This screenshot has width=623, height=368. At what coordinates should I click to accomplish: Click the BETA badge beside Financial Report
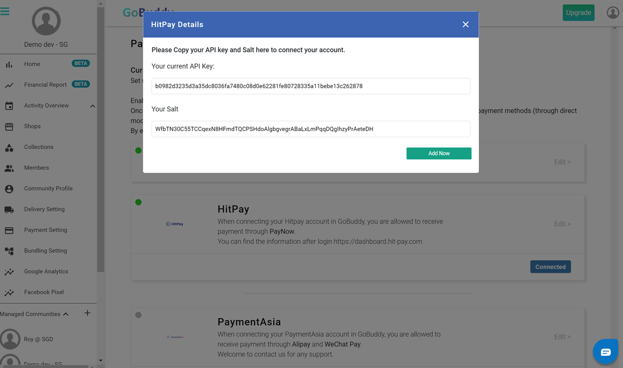(x=80, y=84)
